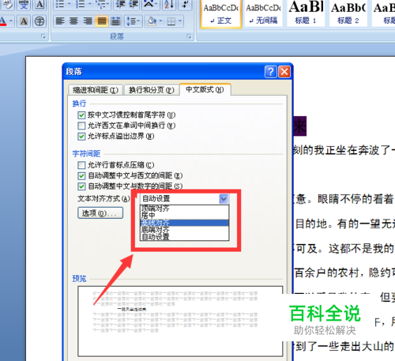Open the 文本对齐方式 combo box arrow
The image size is (395, 361).
224,198
